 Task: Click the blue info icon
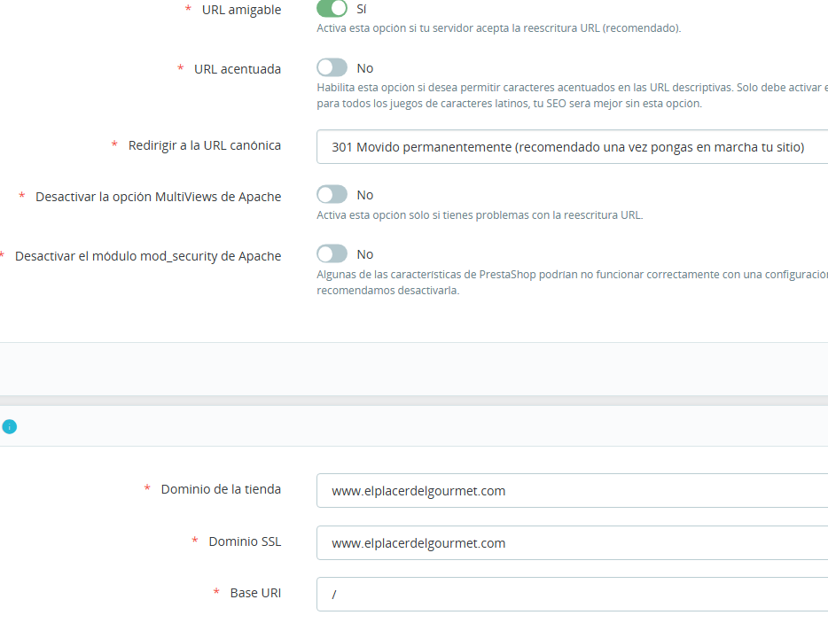[10, 426]
